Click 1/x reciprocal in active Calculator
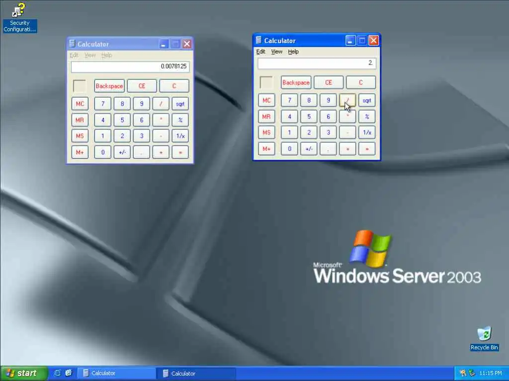509x381 pixels. (x=367, y=132)
